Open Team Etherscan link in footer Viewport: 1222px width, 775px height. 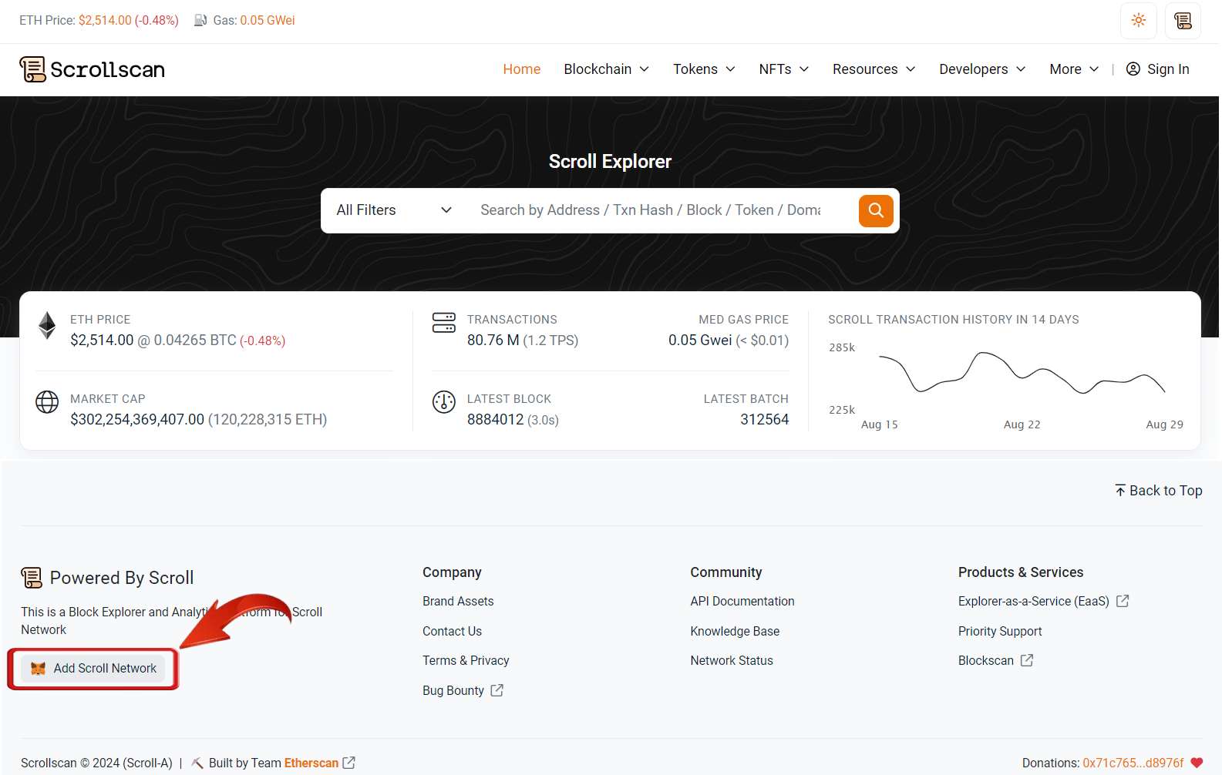[311, 763]
